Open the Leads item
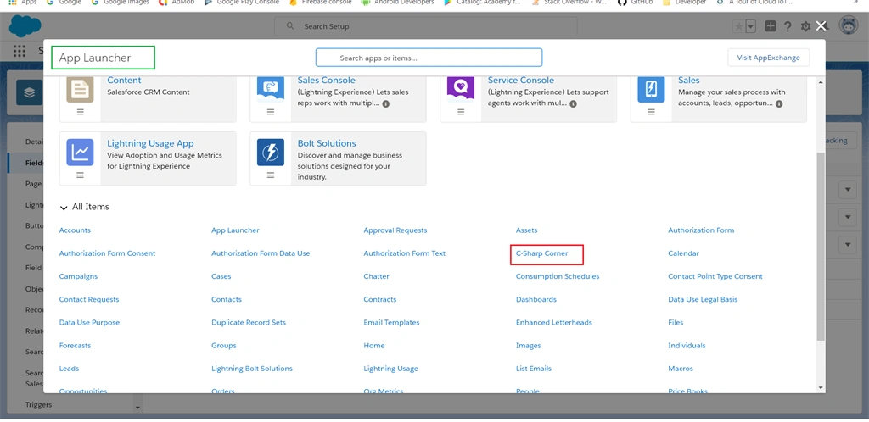The height and width of the screenshot is (422, 869). (70, 369)
